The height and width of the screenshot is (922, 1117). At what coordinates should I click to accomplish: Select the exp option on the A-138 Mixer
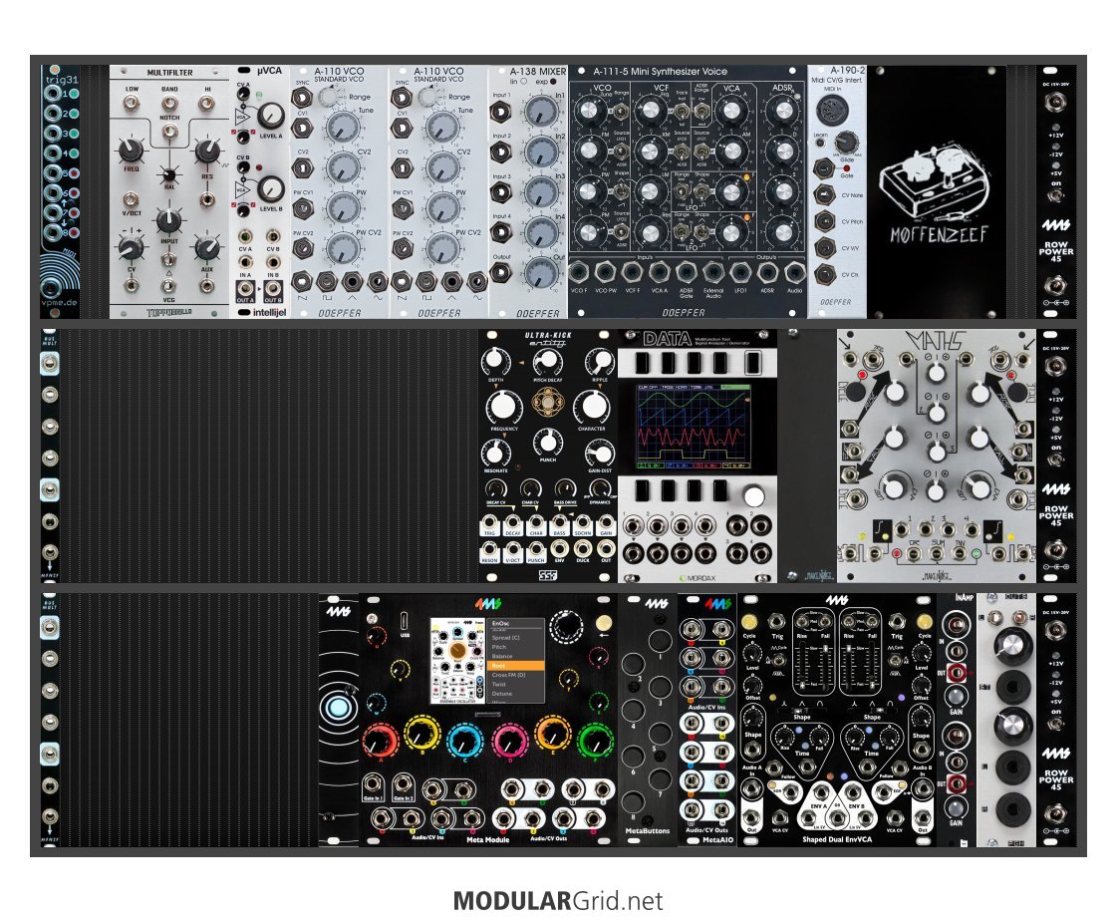554,82
